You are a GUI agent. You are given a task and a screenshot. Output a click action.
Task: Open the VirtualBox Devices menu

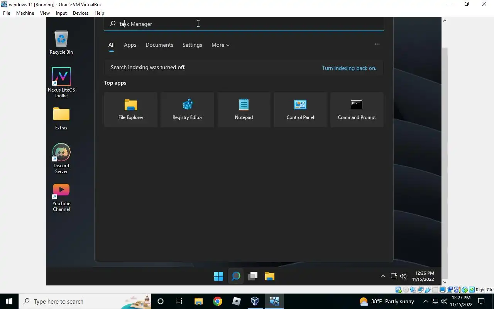(x=81, y=13)
